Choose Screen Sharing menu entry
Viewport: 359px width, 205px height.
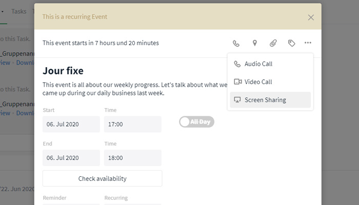click(270, 100)
